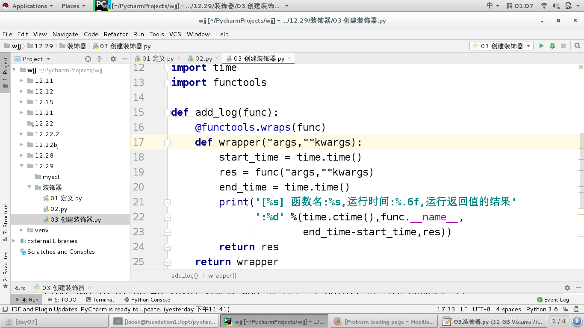Open the File menu
584x328 pixels.
click(7, 34)
